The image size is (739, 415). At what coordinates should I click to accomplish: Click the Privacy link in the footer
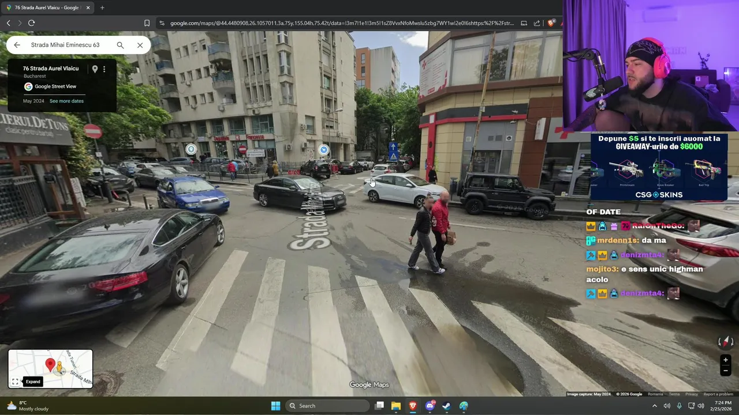tap(692, 394)
